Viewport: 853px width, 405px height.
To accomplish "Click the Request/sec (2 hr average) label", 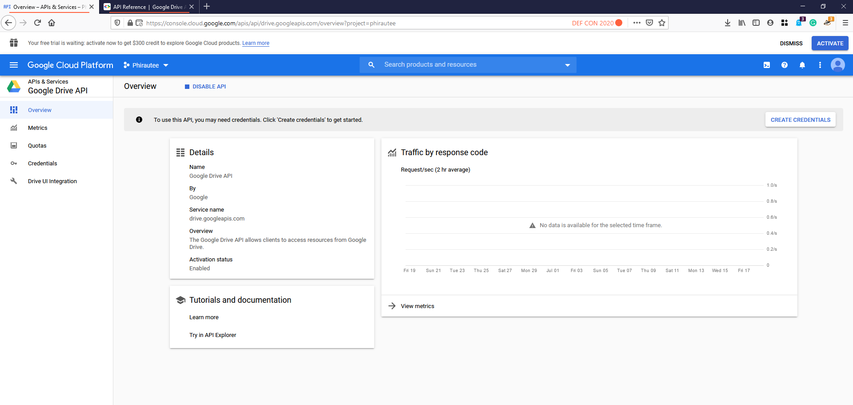I will click(x=436, y=170).
